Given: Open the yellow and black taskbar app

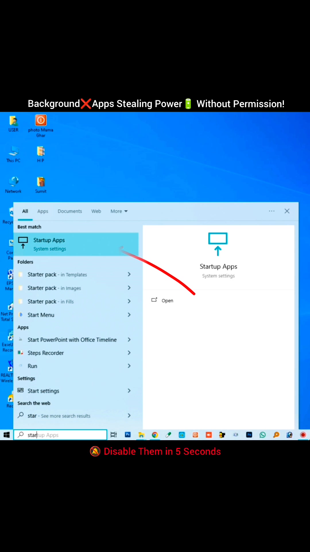Looking at the screenshot, I should point(222,435).
